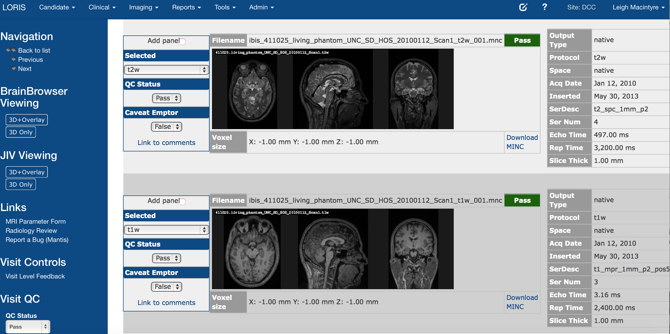
Task: Click the Next navigation arrow icon
Action: click(14, 68)
